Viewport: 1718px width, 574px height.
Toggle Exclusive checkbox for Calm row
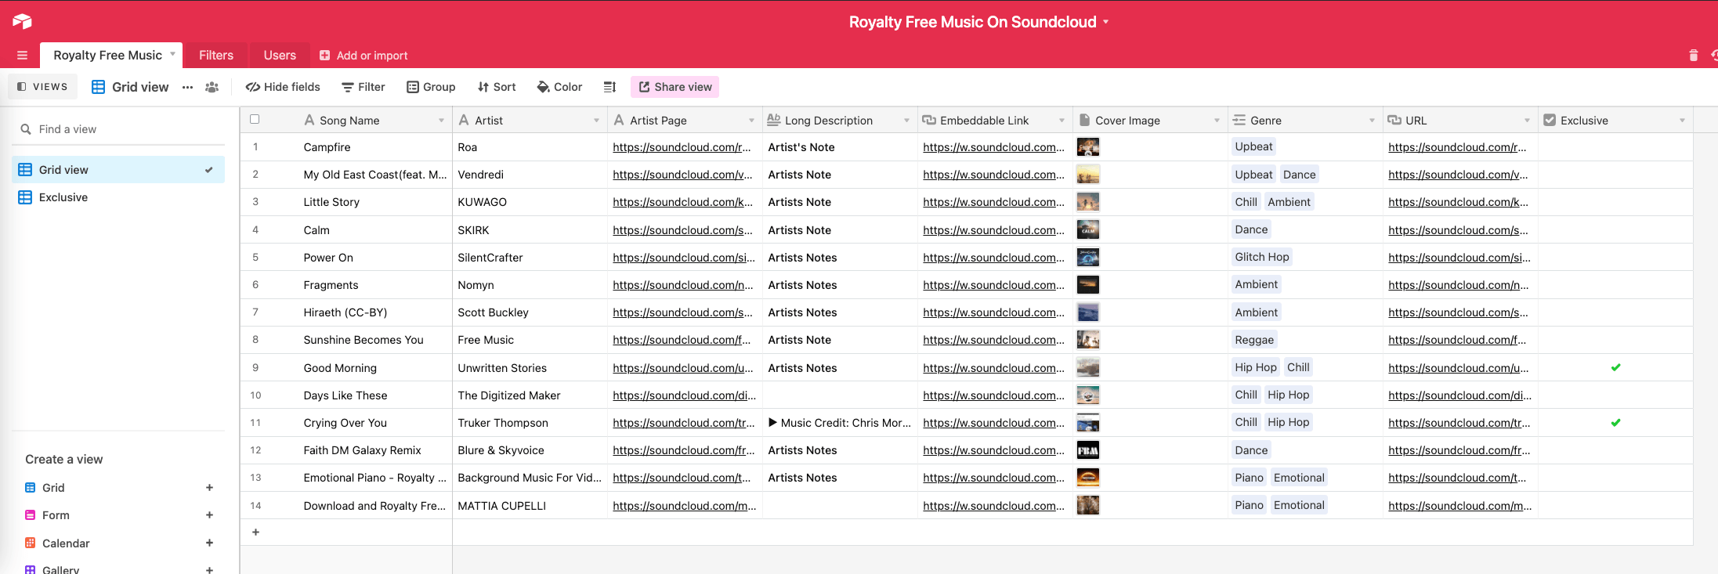point(1615,230)
